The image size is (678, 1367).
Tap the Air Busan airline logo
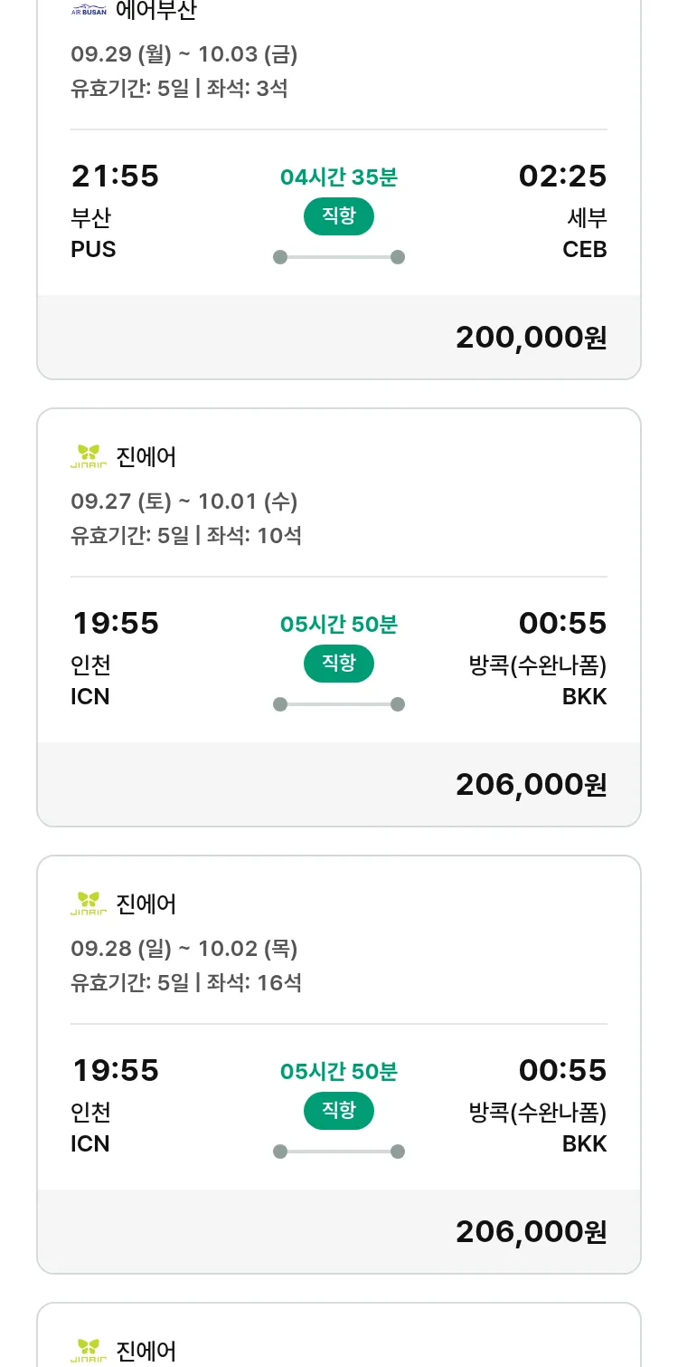tap(89, 11)
